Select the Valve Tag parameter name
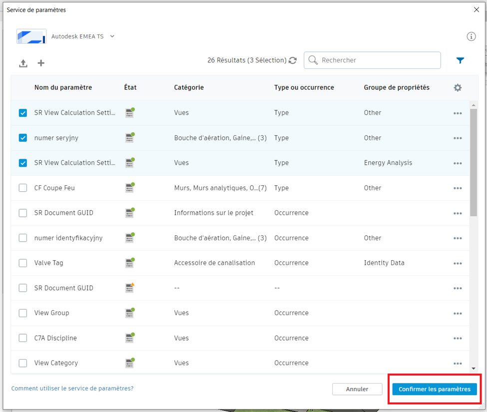The width and height of the screenshot is (487, 412). (49, 263)
